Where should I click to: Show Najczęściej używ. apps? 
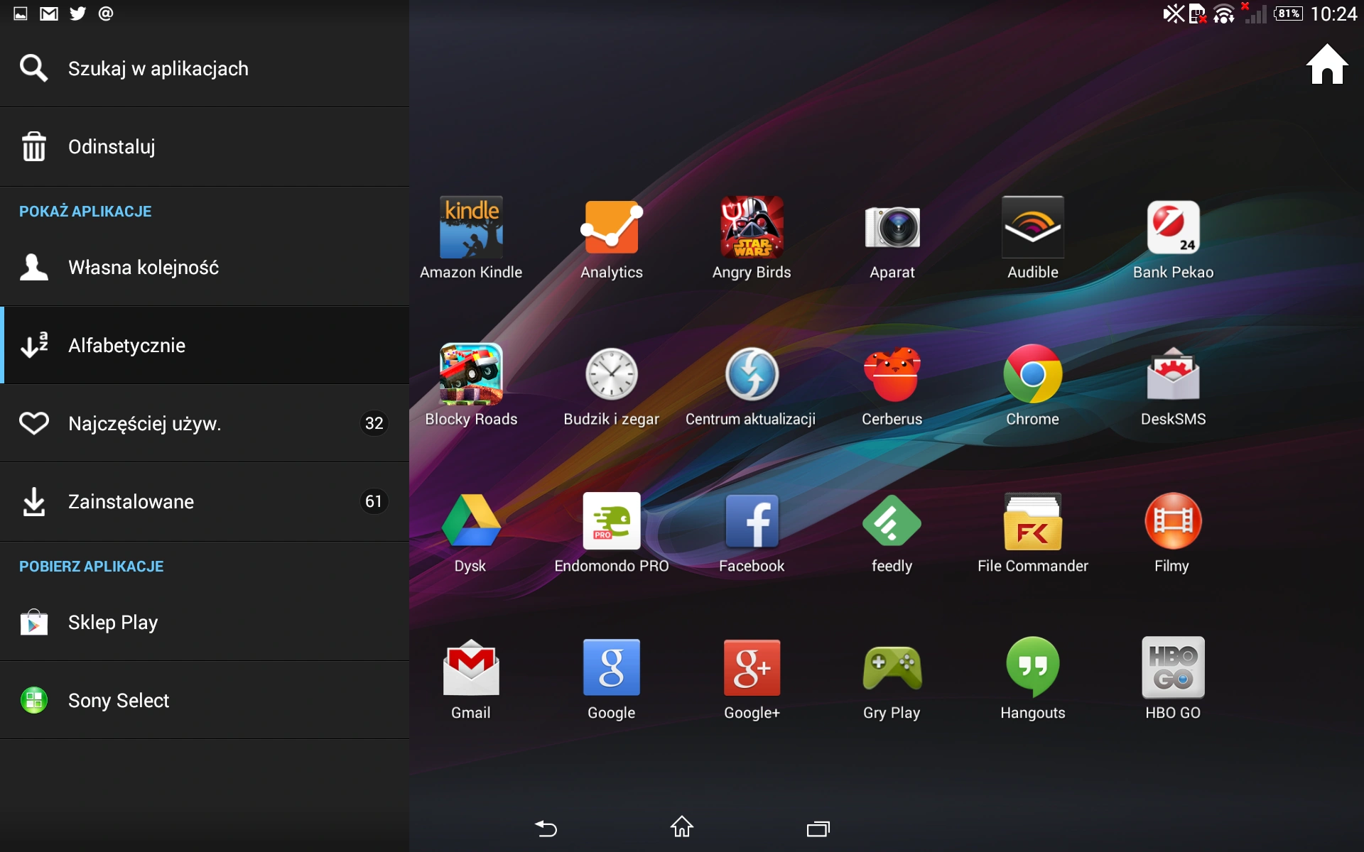(205, 424)
